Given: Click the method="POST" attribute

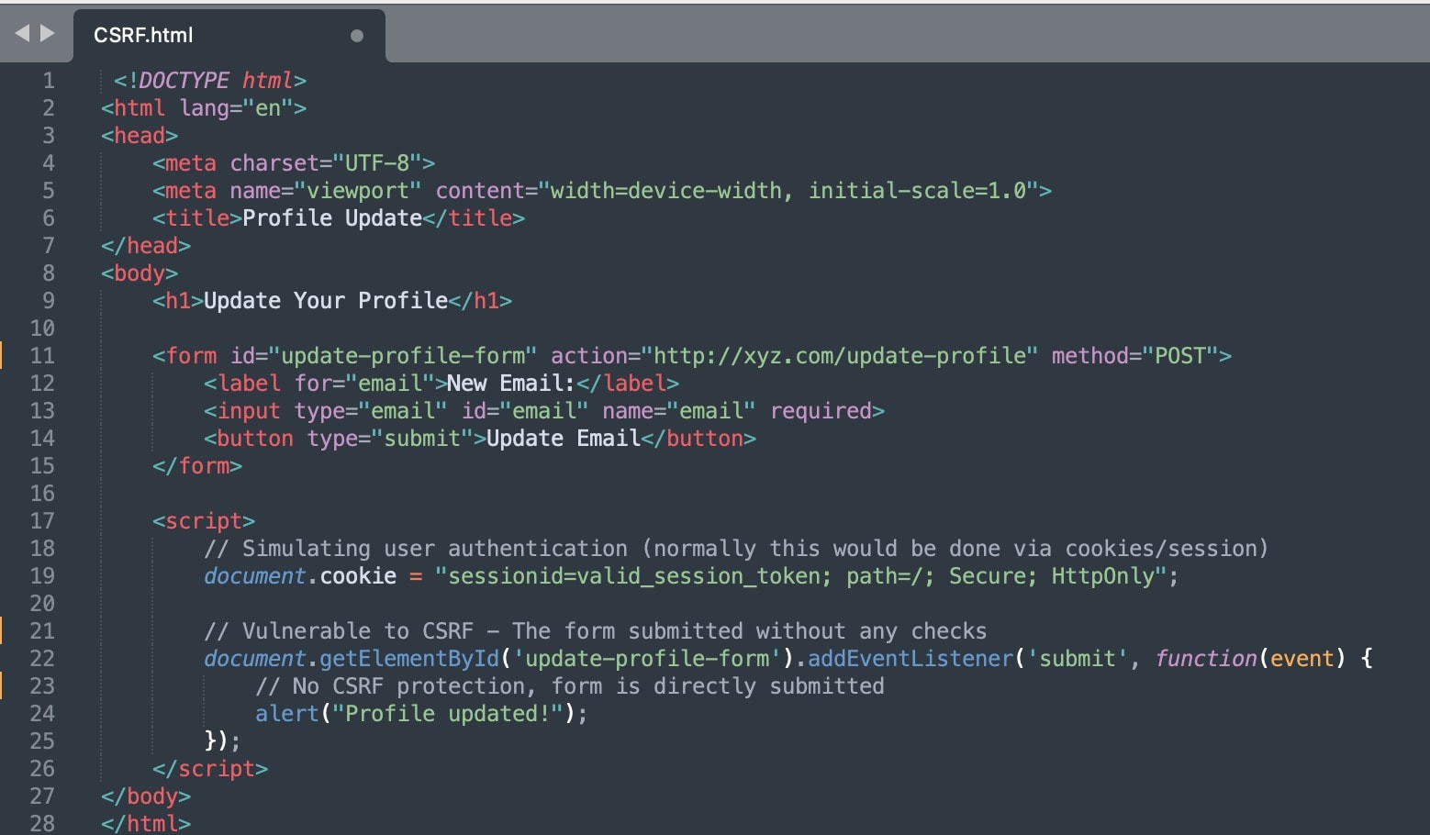Looking at the screenshot, I should point(1134,356).
